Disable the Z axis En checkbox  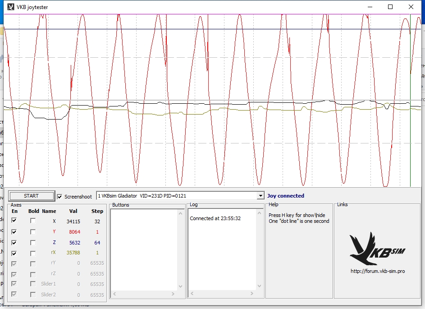[x=14, y=243]
